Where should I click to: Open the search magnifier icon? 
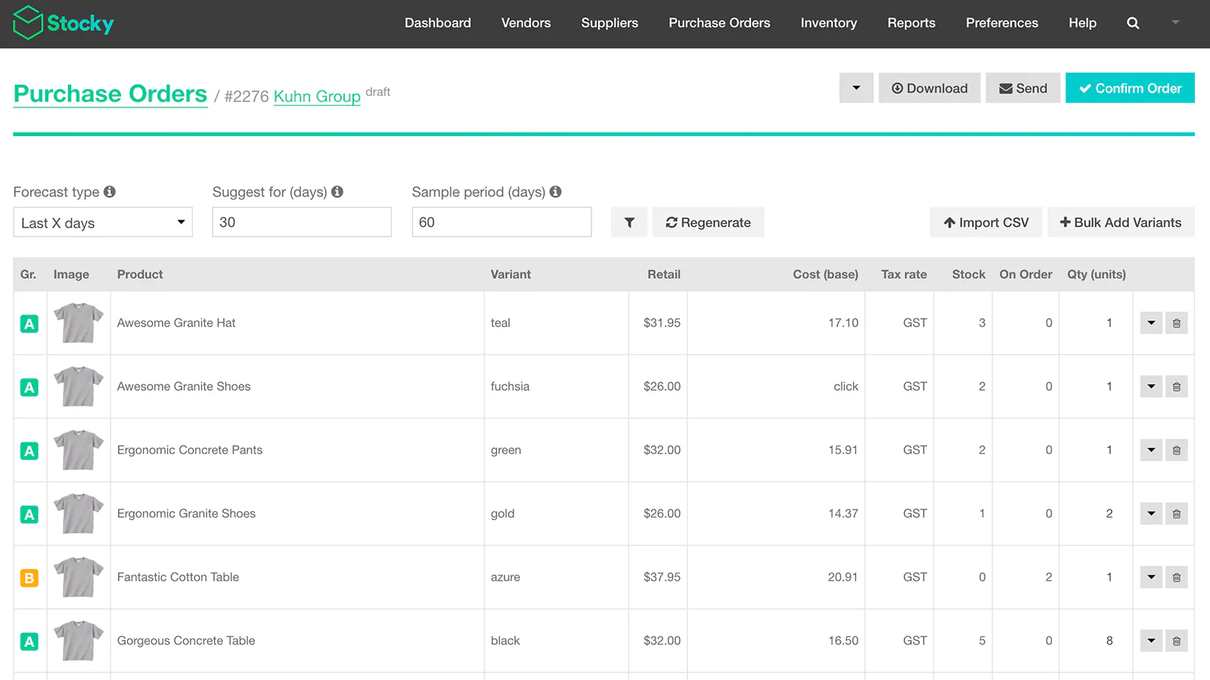point(1132,23)
